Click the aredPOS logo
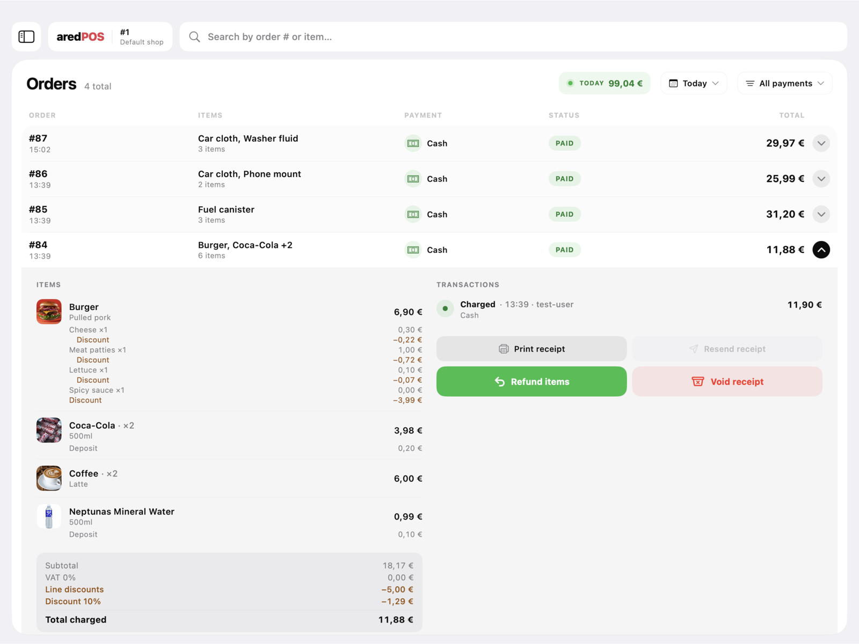The width and height of the screenshot is (859, 644). pos(81,36)
